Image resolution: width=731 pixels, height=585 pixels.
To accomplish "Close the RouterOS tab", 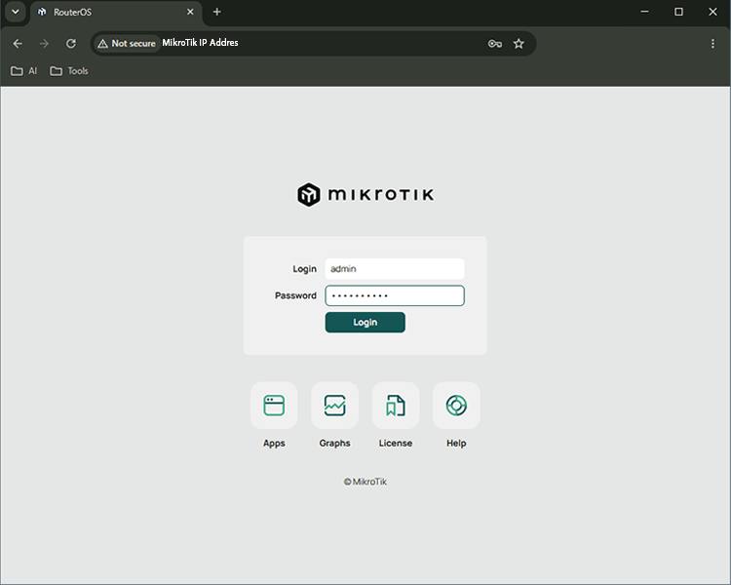I will [x=190, y=12].
